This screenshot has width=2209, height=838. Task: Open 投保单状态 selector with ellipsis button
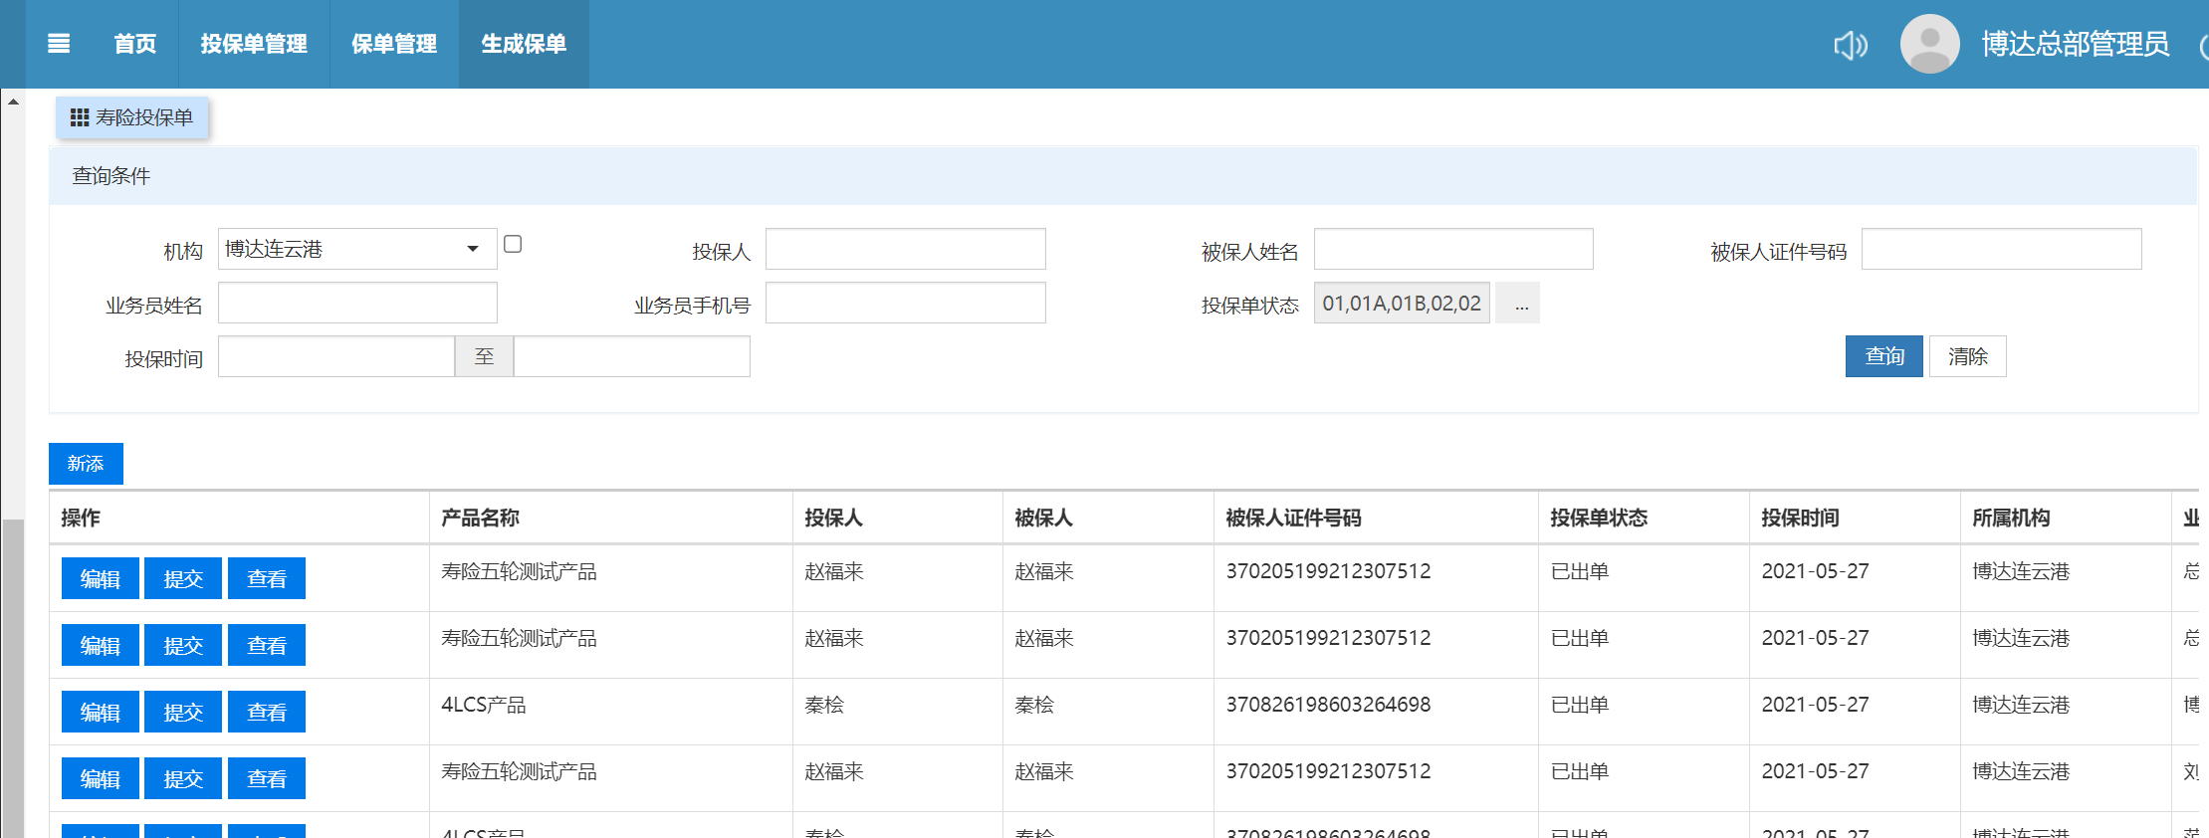1520,304
